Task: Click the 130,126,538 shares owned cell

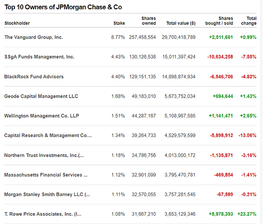Action: point(142,57)
